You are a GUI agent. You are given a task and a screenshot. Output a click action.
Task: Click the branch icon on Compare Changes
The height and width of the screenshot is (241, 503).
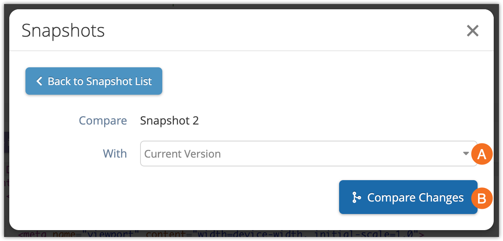click(356, 197)
